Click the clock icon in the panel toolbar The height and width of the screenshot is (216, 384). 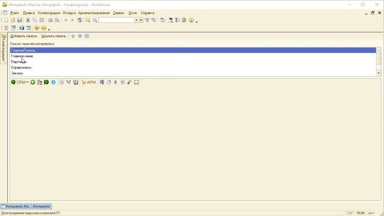click(61, 82)
